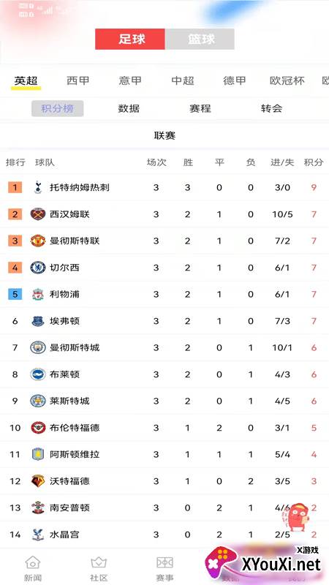Open the 欧冠杯 tab
The width and height of the screenshot is (329, 585).
tap(287, 80)
